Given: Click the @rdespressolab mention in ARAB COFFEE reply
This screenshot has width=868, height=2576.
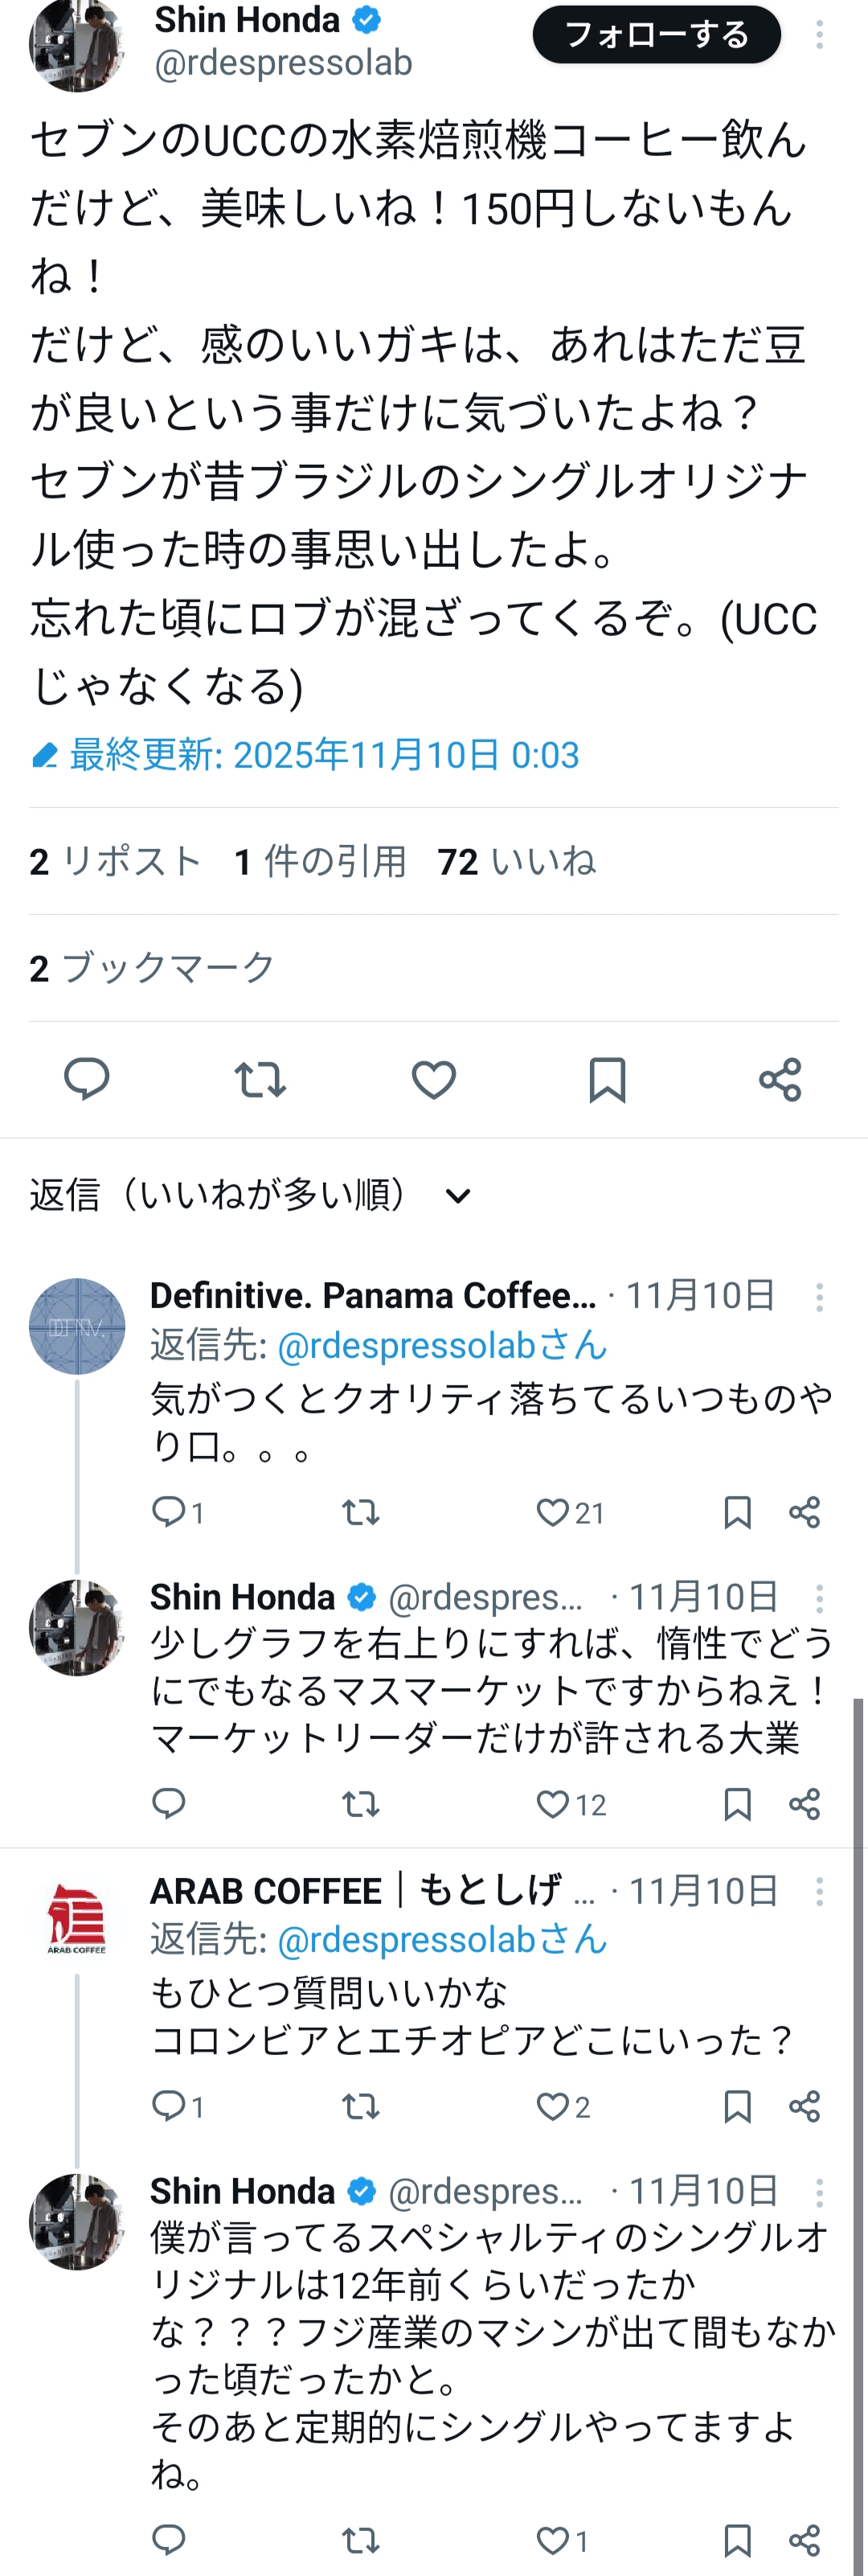Looking at the screenshot, I should (442, 1939).
